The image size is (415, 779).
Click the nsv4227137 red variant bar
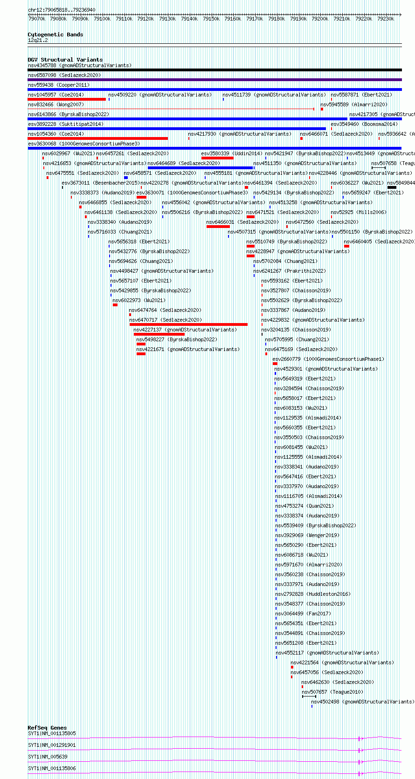[159, 334]
